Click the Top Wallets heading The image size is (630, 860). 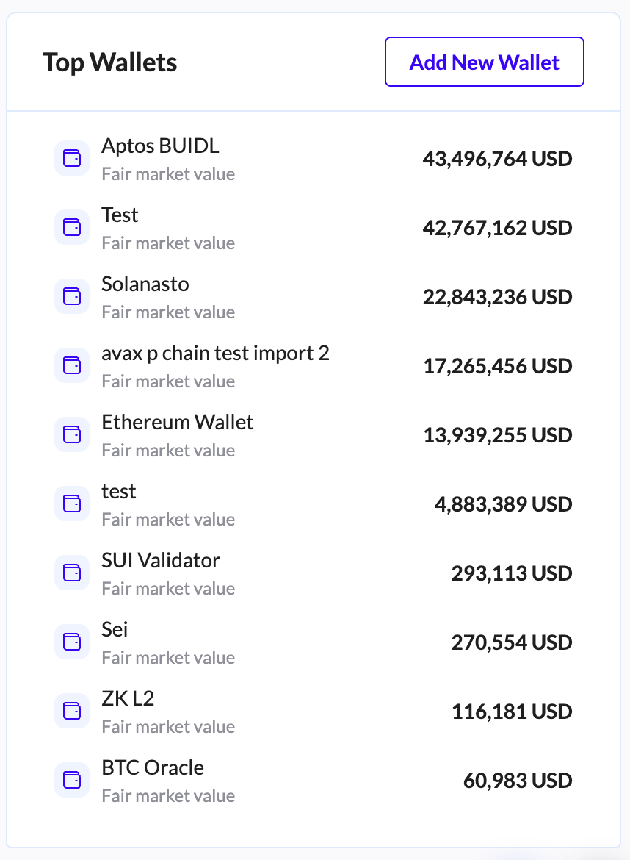pyautogui.click(x=110, y=62)
